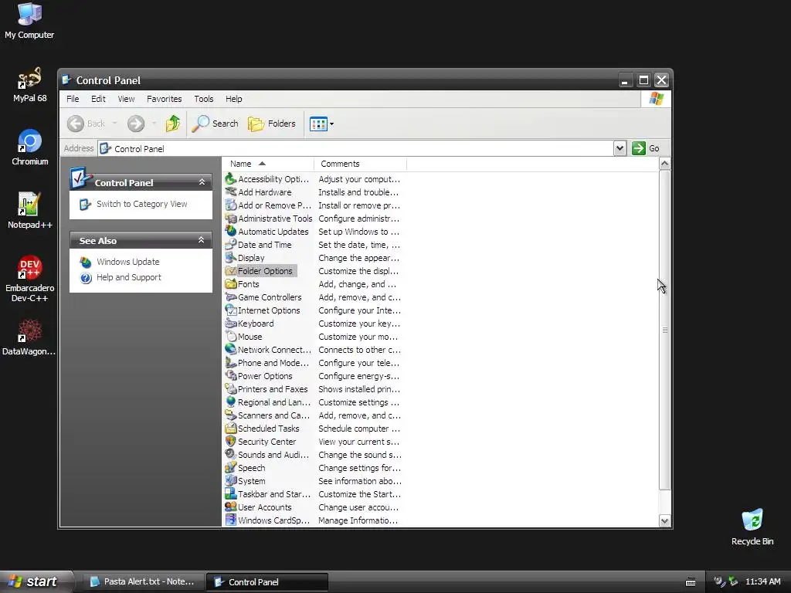Open the Help and Support link

pyautogui.click(x=129, y=277)
